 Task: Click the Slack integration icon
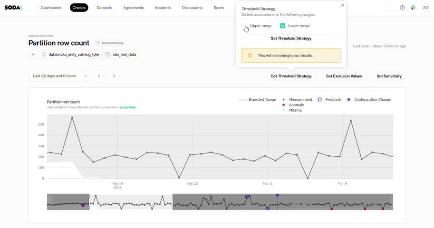[413, 8]
